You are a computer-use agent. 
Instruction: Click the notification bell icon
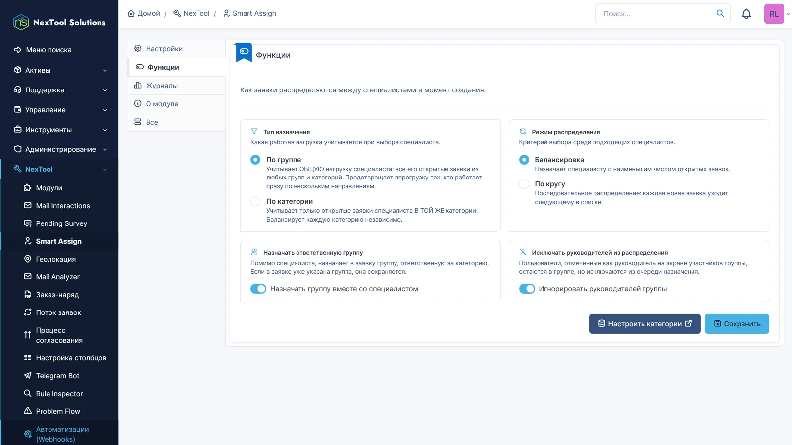pyautogui.click(x=746, y=14)
